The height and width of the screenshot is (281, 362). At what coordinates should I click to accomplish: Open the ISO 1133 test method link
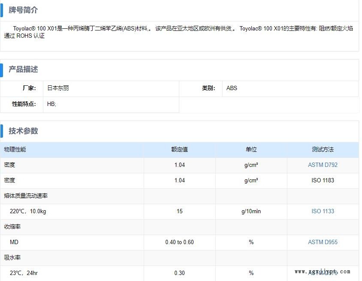pyautogui.click(x=323, y=211)
